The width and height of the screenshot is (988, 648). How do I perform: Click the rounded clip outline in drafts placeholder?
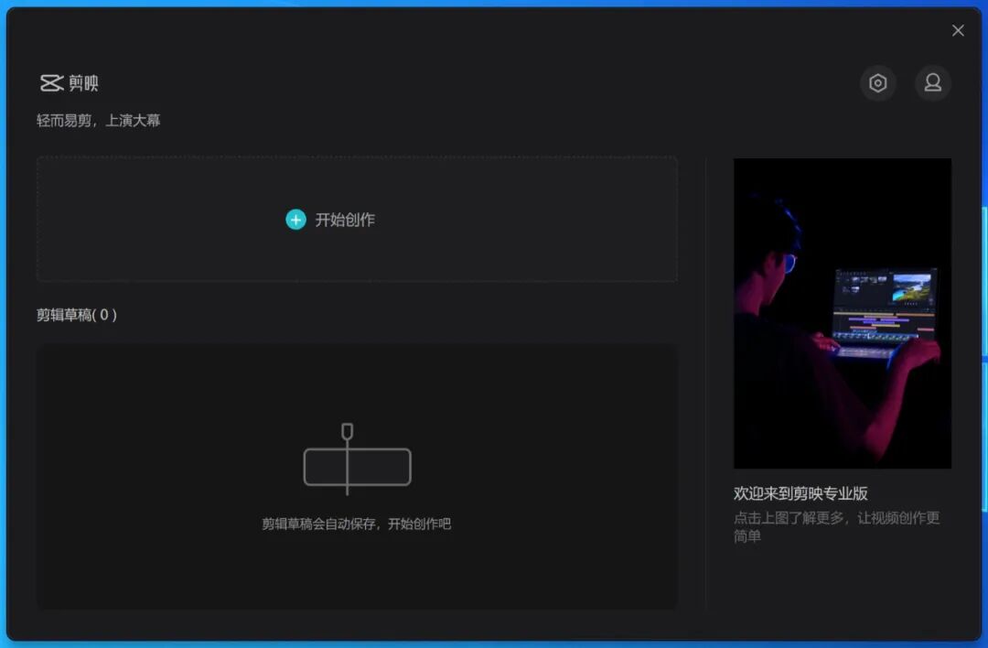tap(357, 465)
